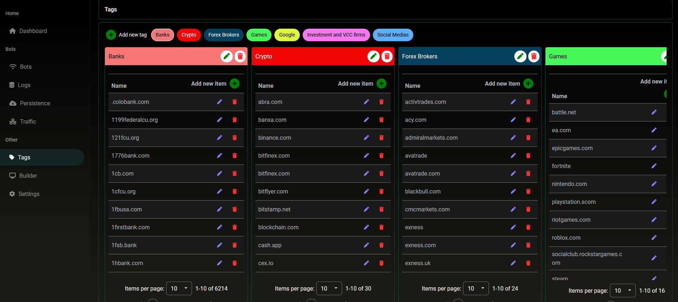Screen dimensions: 678x302
Task: Select the Forex Brokers tag chip
Action: tap(224, 35)
